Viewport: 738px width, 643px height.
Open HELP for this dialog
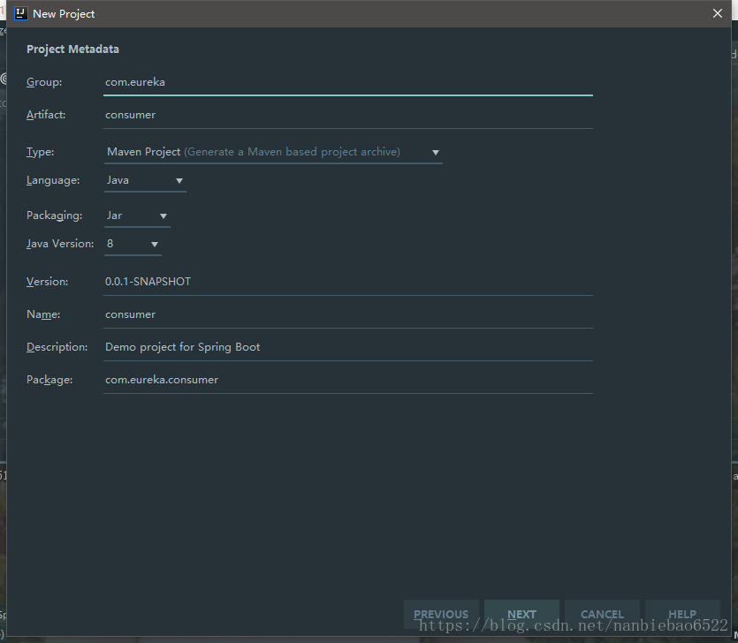coord(682,614)
